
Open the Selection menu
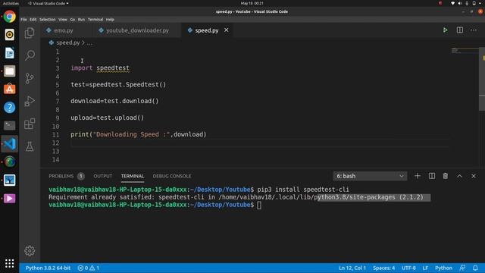click(x=47, y=19)
